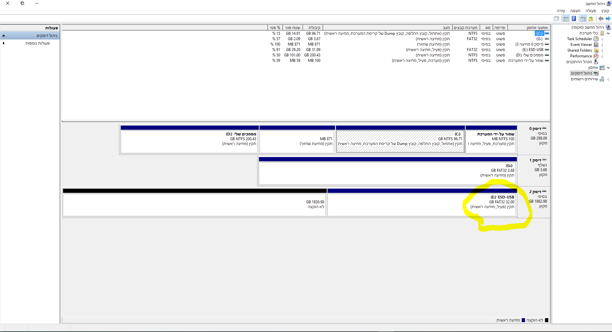Sort by the קיבולת column header
612x332 pixels.
point(313,28)
